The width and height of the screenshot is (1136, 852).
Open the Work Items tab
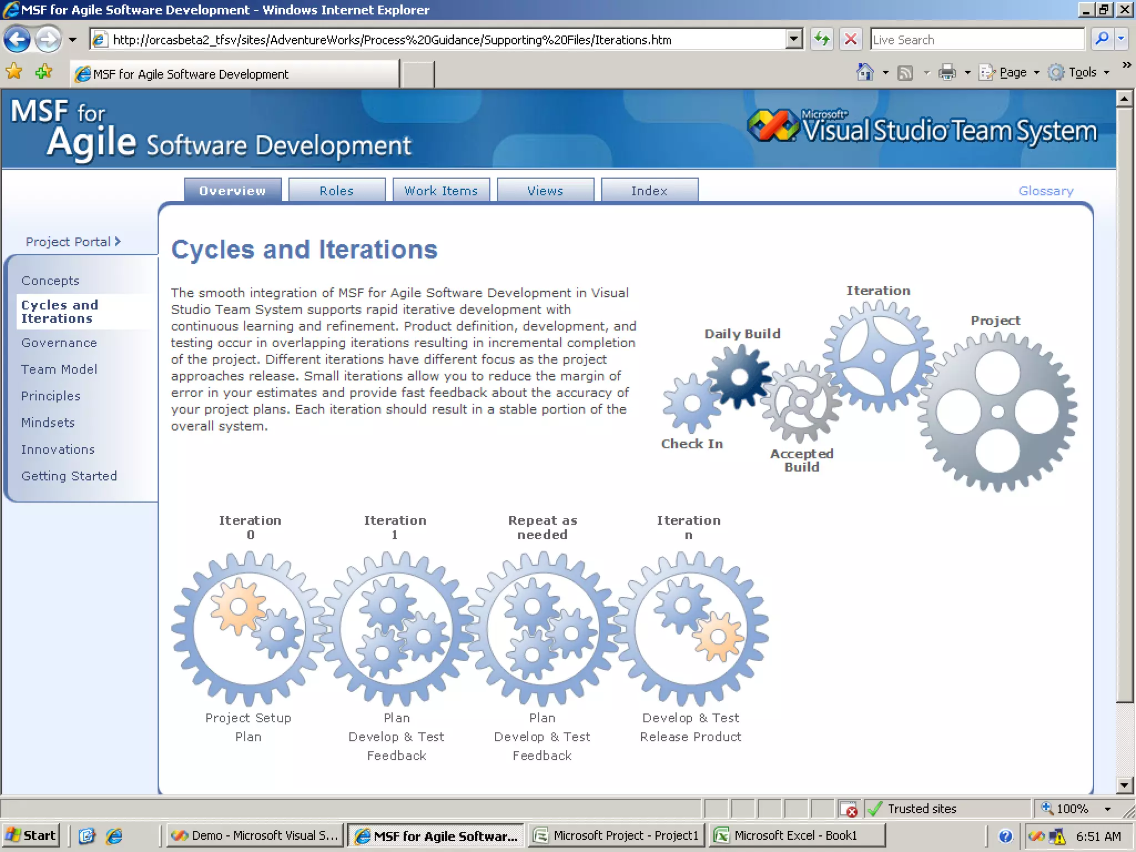click(x=441, y=190)
